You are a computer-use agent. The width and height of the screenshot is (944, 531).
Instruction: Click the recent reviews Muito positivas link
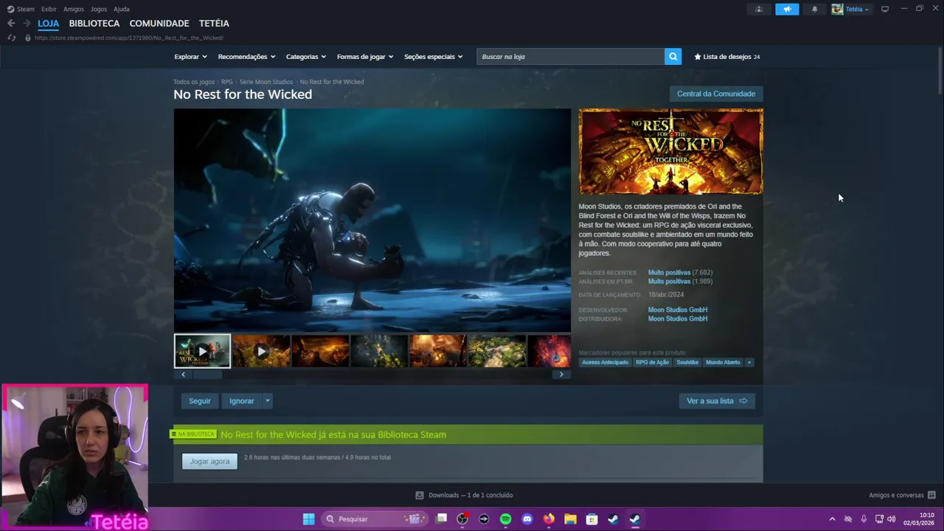tap(669, 273)
